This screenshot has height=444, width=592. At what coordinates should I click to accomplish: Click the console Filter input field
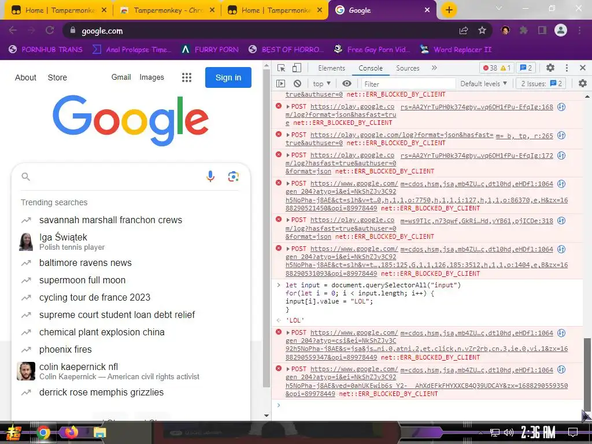point(408,84)
